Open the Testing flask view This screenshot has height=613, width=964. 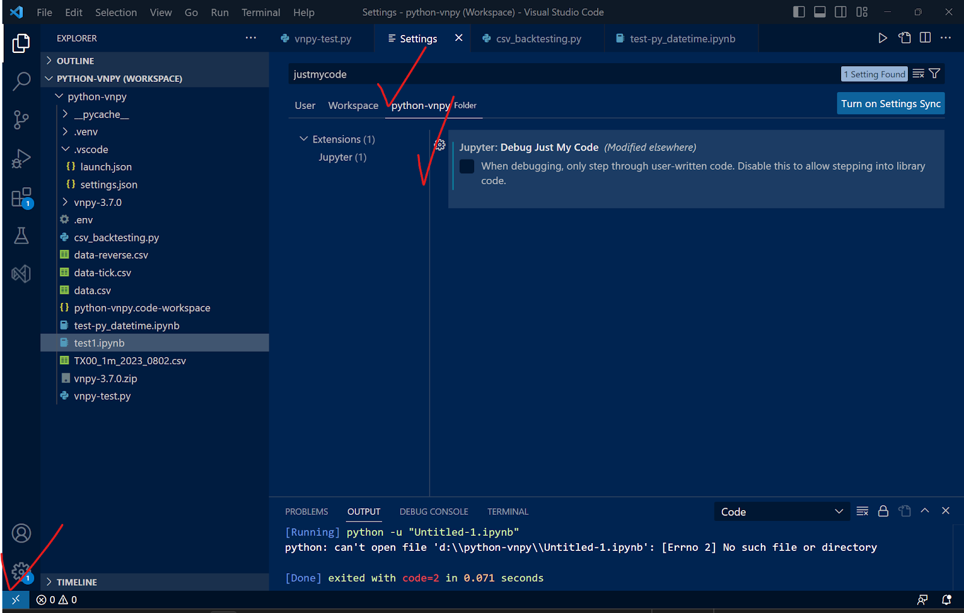click(x=21, y=235)
